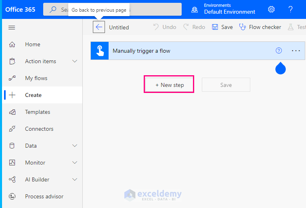Click the Flow checker stethoscope icon
This screenshot has height=208, width=306.
(x=242, y=27)
